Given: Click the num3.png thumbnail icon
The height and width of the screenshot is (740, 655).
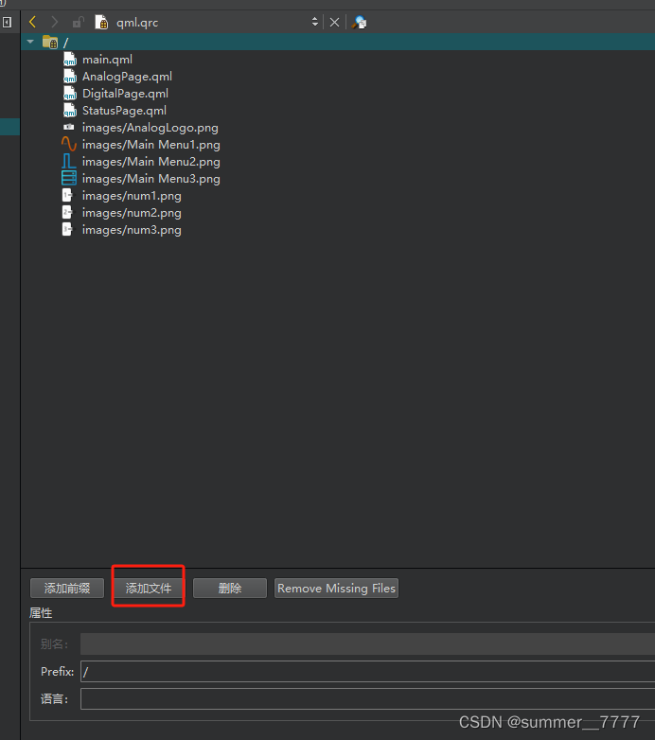Looking at the screenshot, I should (68, 229).
